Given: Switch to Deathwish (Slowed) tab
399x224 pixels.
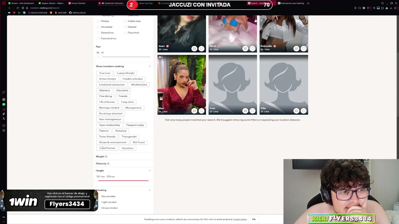Looking at the screenshot, I should [x=111, y=3].
